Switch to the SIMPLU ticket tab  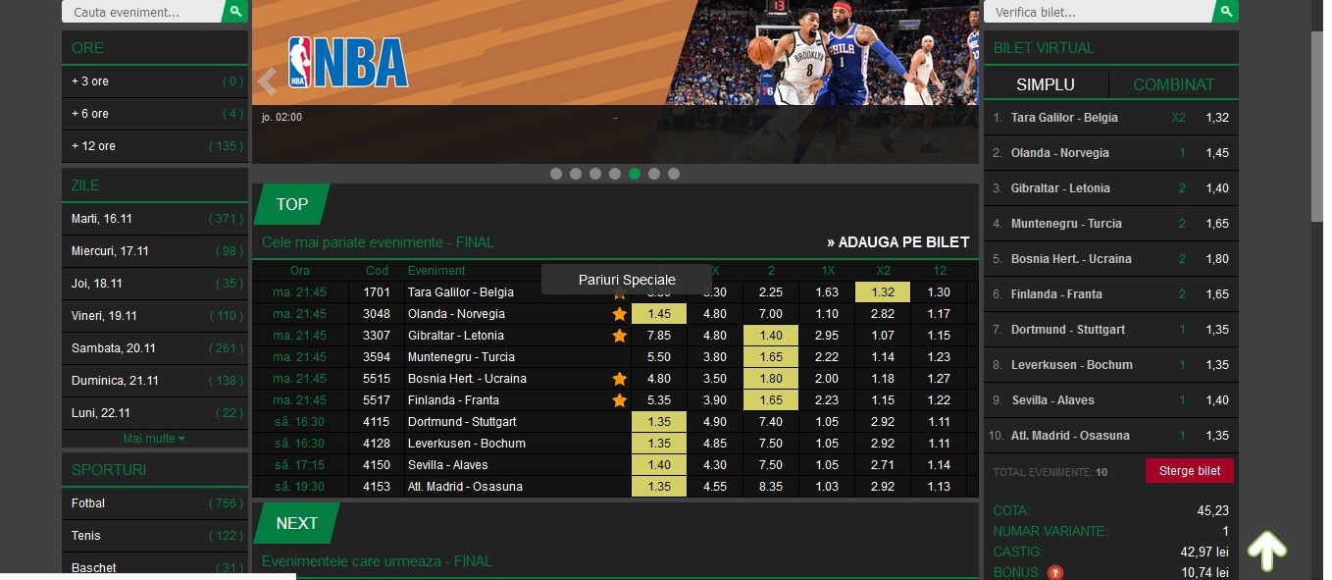[1046, 84]
